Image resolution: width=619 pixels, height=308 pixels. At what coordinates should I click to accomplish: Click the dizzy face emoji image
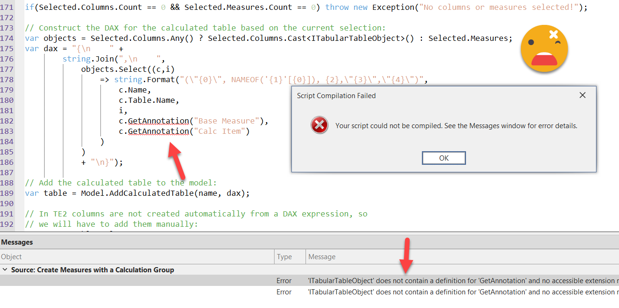pyautogui.click(x=544, y=49)
